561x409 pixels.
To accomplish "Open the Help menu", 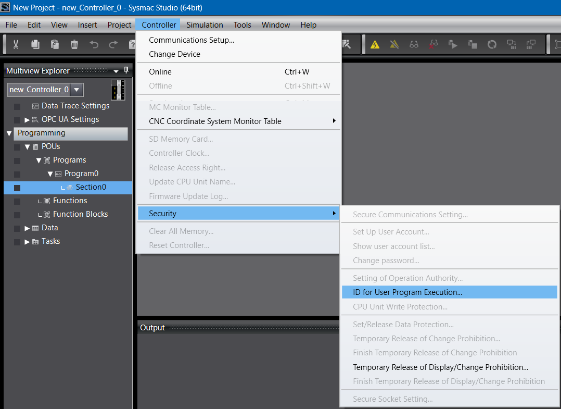I will [x=309, y=24].
